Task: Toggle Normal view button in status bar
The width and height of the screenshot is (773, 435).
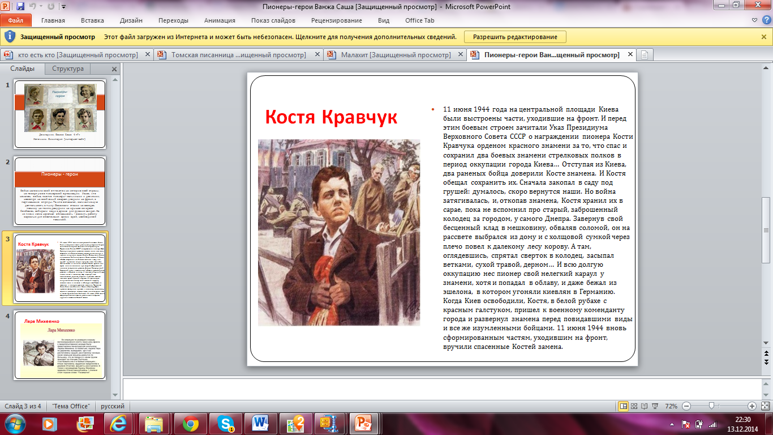Action: tap(623, 406)
